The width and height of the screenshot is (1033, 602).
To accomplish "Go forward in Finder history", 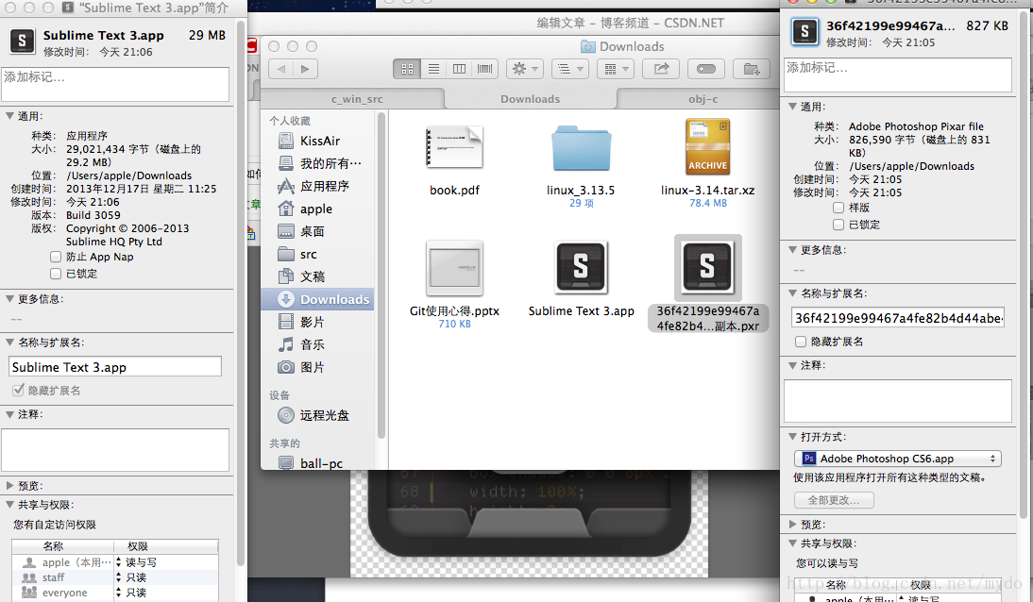I will coord(305,69).
